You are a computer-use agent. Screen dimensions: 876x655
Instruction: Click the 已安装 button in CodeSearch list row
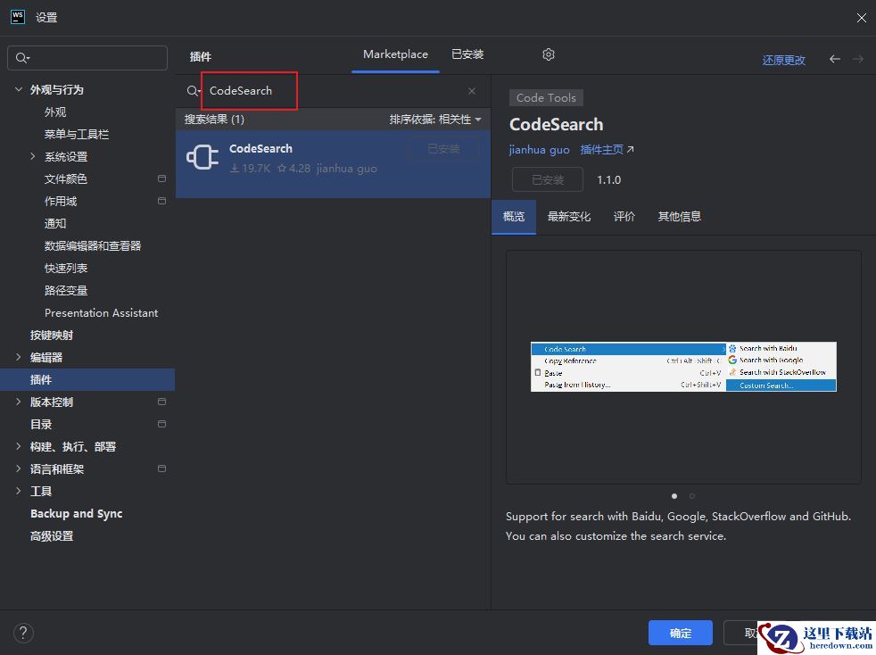point(443,149)
